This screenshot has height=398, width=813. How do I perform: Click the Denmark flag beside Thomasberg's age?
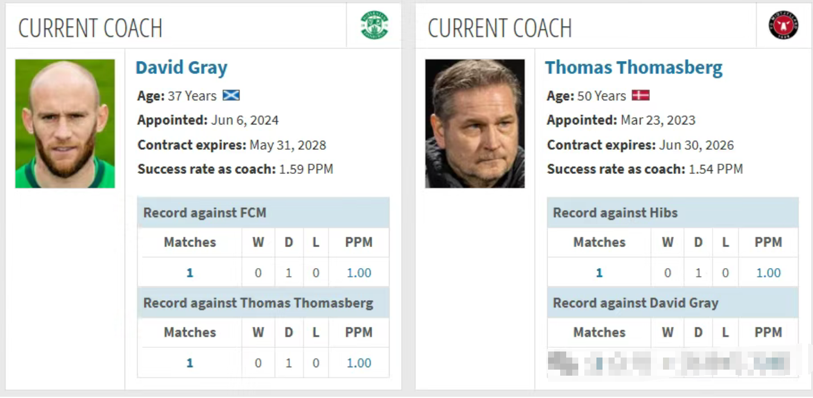[641, 95]
